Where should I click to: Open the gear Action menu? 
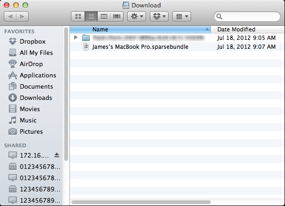coord(136,16)
